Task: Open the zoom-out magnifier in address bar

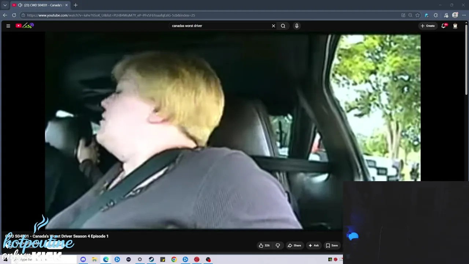Action: [x=410, y=15]
